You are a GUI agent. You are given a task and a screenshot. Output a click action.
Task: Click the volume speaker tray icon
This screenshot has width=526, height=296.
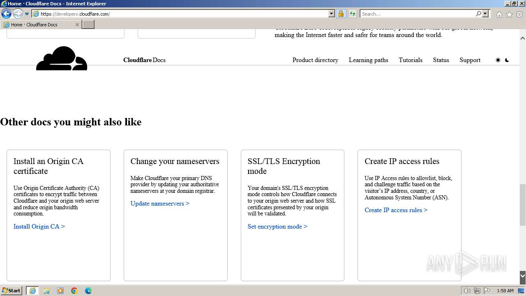point(467,291)
